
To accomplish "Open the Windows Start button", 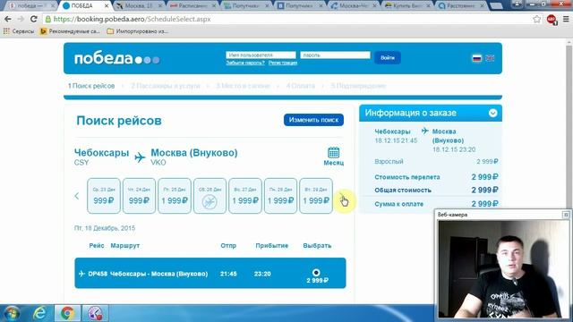I will [11, 313].
